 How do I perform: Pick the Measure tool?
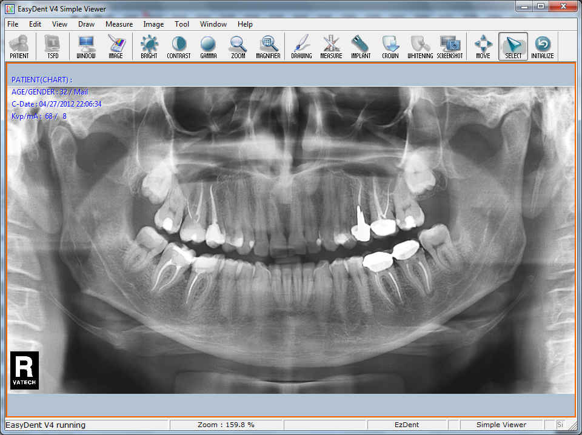click(331, 47)
